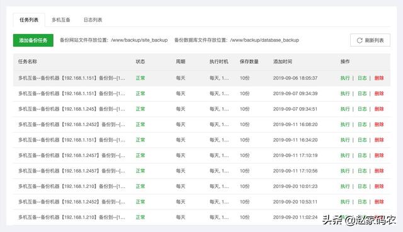Open 日志 for task added 2019-09-07 09:34:39
403x232 pixels.
[362, 94]
